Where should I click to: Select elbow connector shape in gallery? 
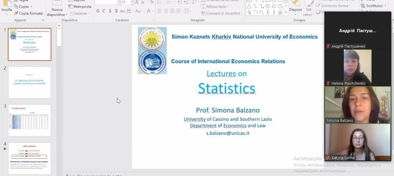(x=255, y=6)
